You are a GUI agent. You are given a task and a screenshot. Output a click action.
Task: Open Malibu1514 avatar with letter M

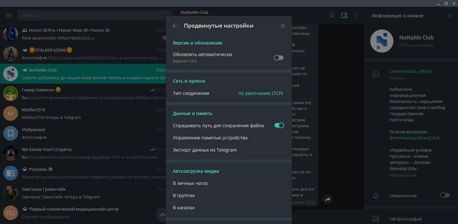coord(10,113)
